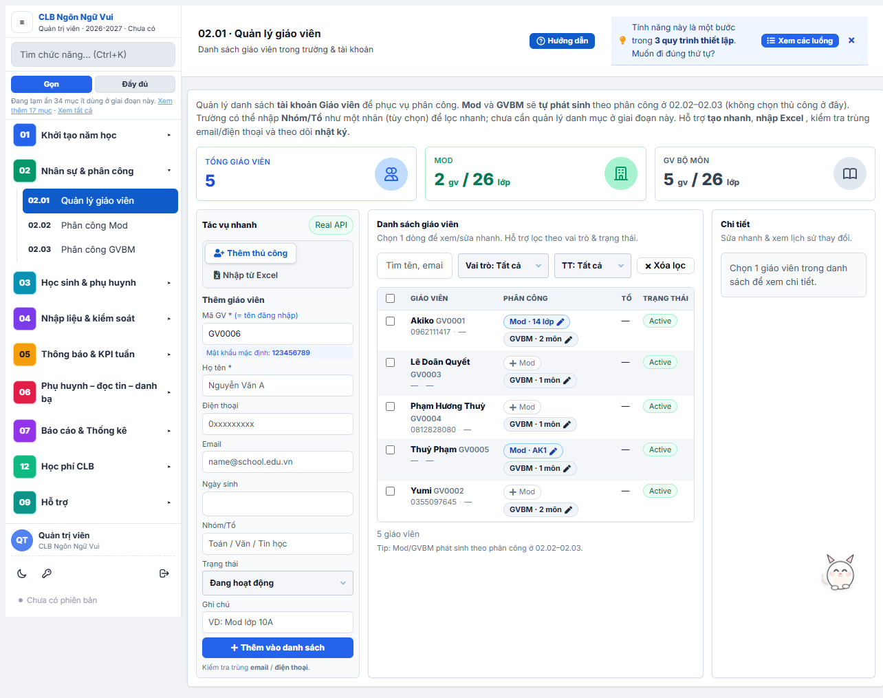Edit Thuỷ Phạm's Mod · AK1 assignment
The width and height of the screenshot is (883, 698).
(533, 451)
